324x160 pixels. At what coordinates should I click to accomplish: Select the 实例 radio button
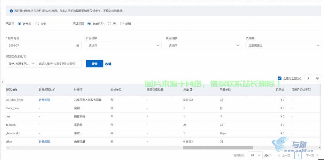pyautogui.click(x=37, y=24)
